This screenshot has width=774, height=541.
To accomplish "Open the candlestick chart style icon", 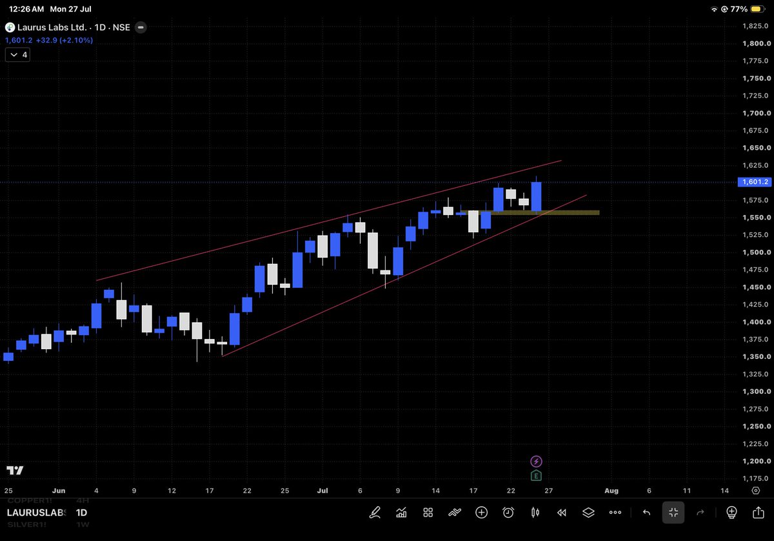I will (x=535, y=513).
